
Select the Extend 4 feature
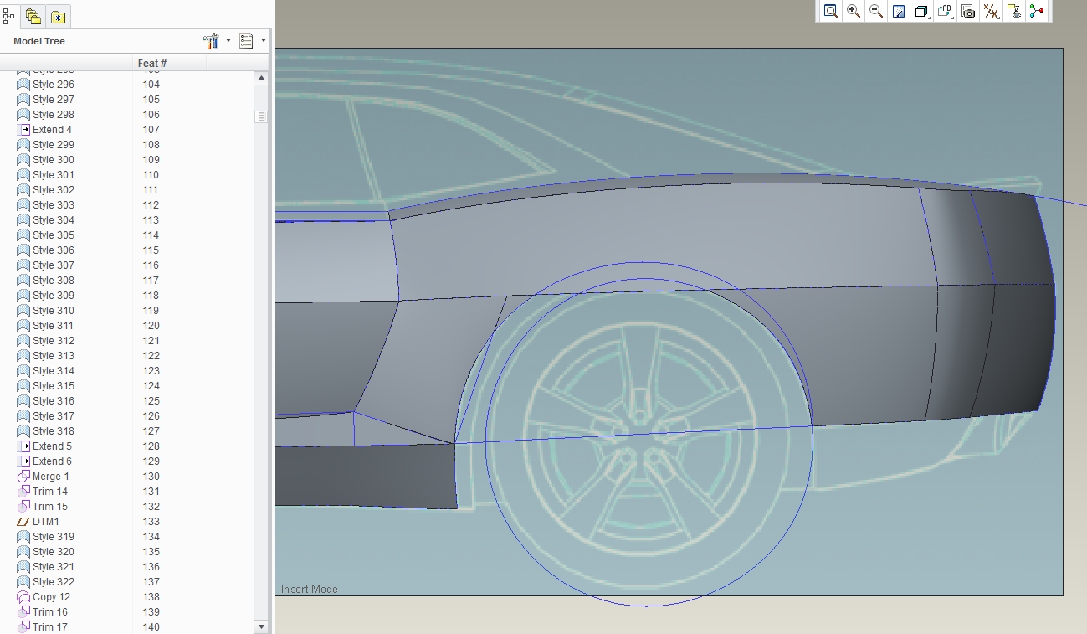point(52,130)
